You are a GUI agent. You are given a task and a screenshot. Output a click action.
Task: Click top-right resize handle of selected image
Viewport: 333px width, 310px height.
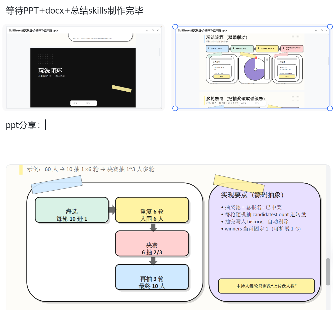[x=330, y=27]
